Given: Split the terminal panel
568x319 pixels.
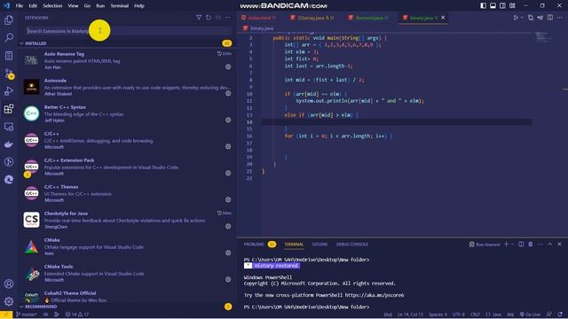Looking at the screenshot, I should [521, 245].
